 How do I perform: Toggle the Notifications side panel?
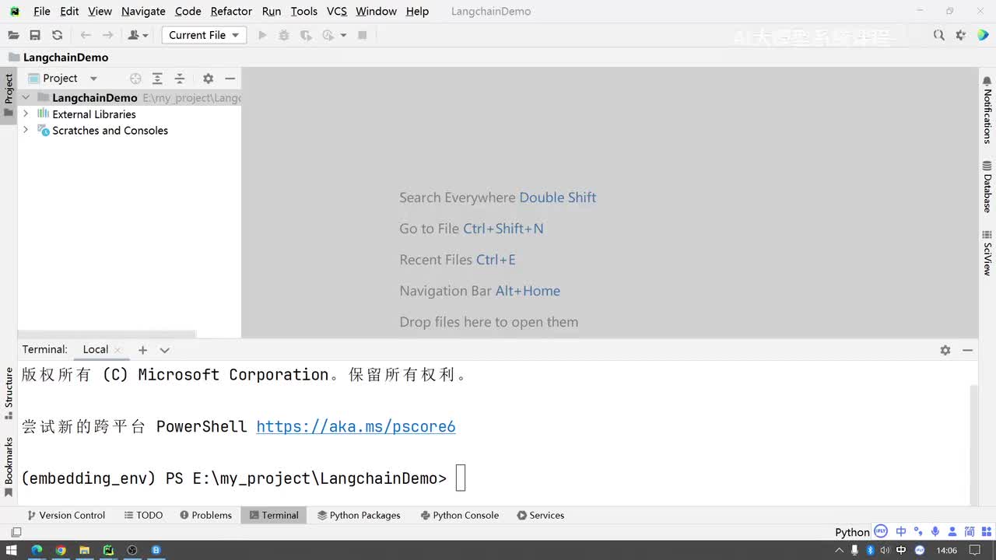pos(987,110)
